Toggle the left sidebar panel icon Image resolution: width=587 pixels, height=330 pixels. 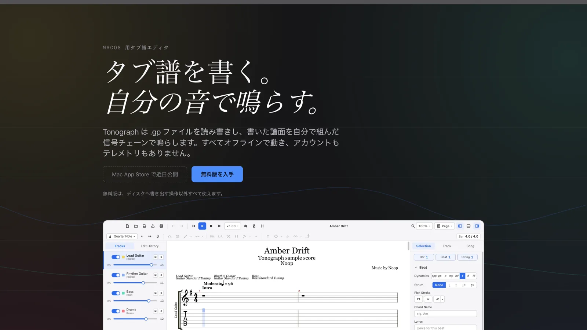coord(460,226)
